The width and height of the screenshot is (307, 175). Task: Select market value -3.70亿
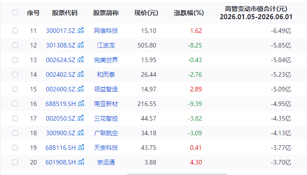pyautogui.click(x=281, y=162)
